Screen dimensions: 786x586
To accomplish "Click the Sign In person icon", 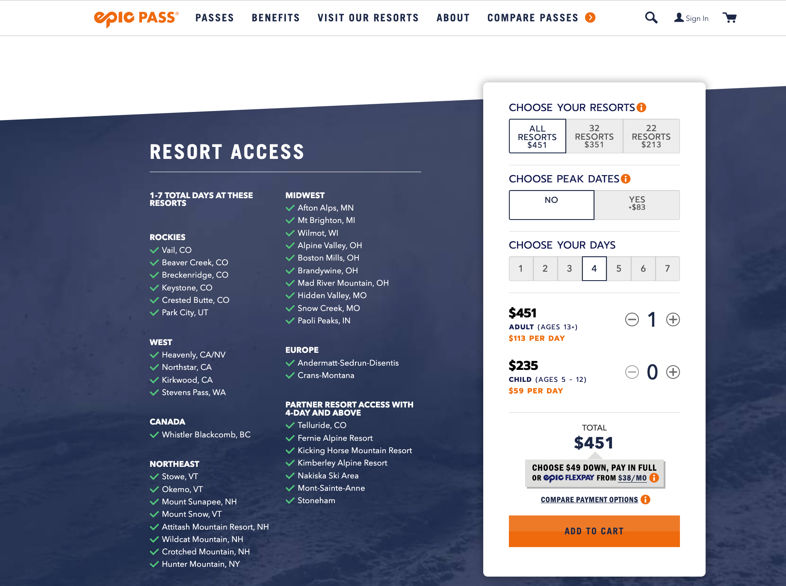I will click(678, 18).
